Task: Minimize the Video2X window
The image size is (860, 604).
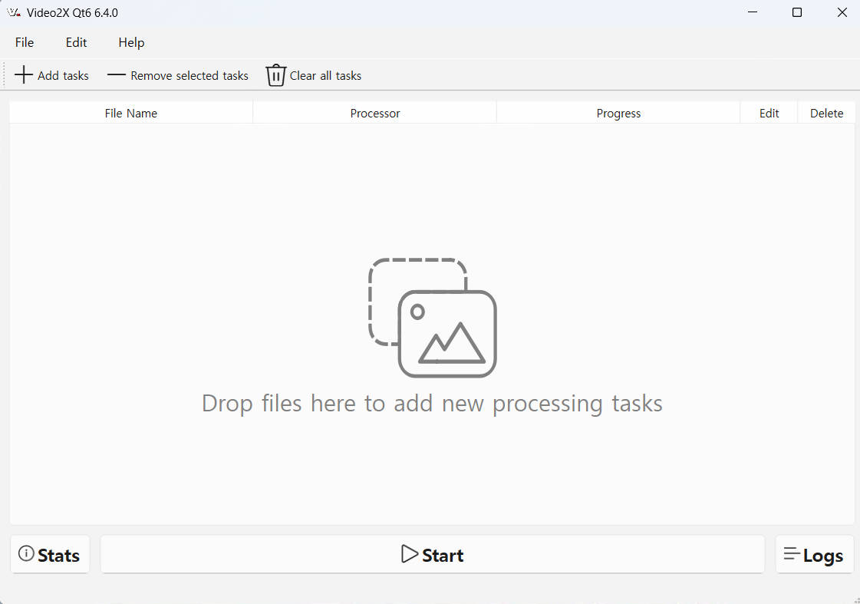Action: [x=753, y=12]
